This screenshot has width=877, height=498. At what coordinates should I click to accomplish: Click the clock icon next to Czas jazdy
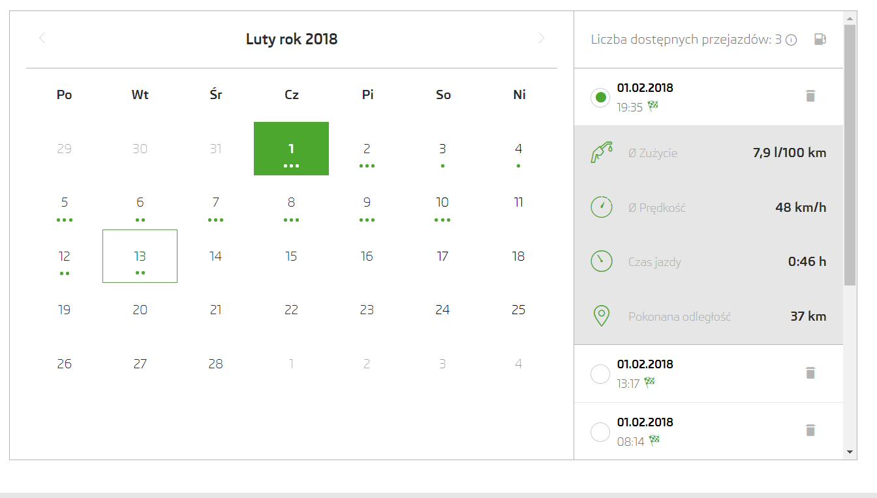click(601, 262)
